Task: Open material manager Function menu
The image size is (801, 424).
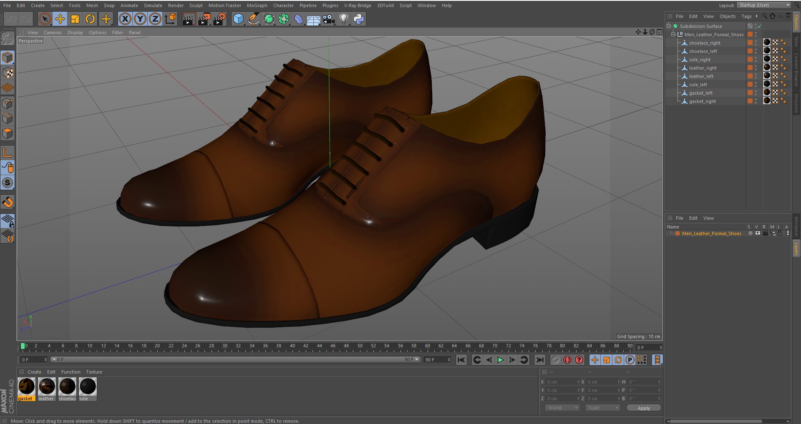Action: (71, 372)
